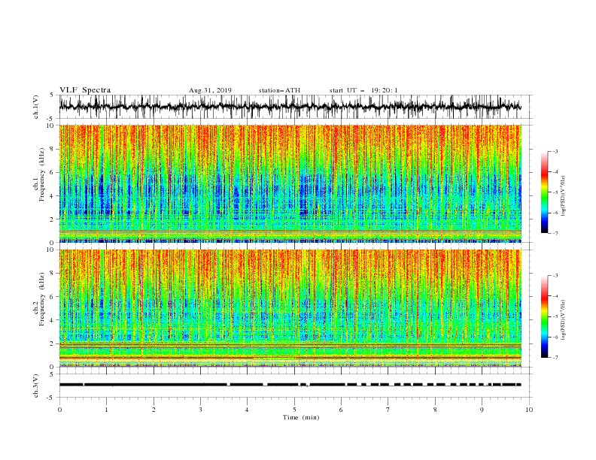Click the time axis tick label '5'

tap(294, 410)
